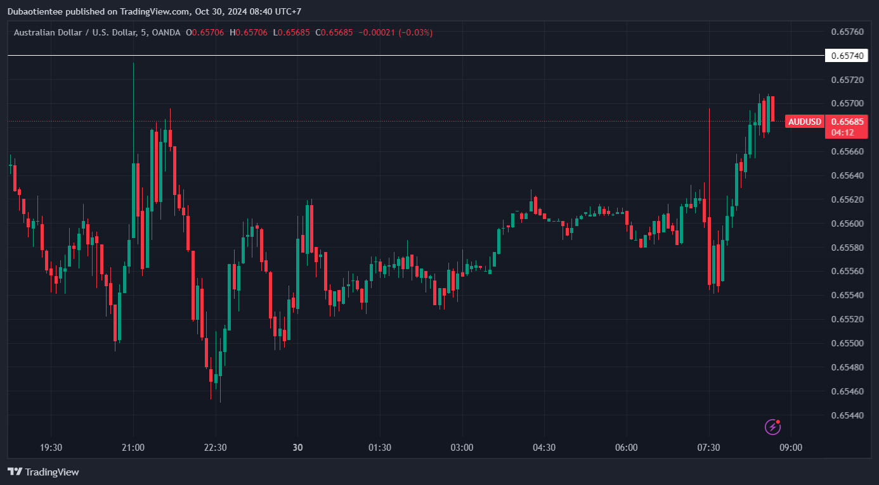Click the 06:00 time axis label
This screenshot has width=879, height=485.
[627, 448]
